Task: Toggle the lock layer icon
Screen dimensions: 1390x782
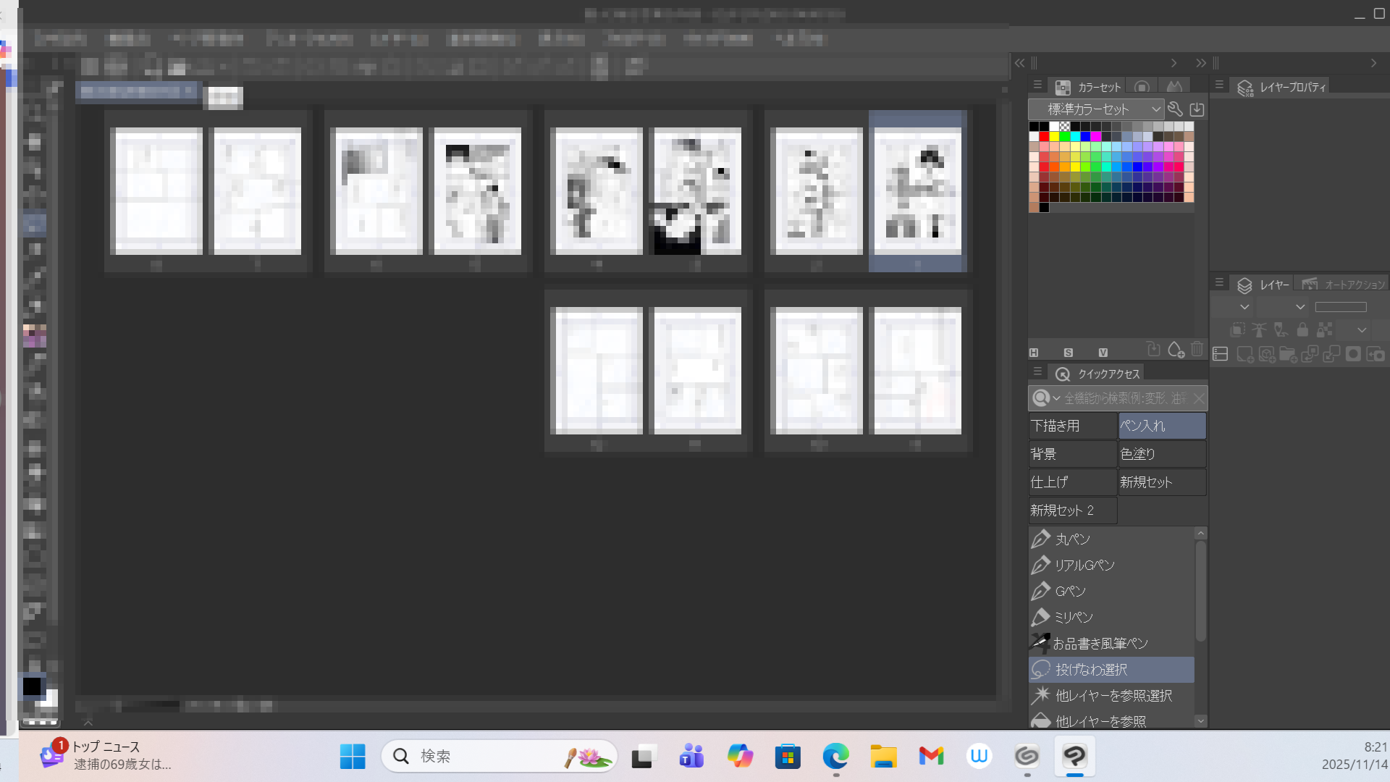Action: pyautogui.click(x=1302, y=330)
